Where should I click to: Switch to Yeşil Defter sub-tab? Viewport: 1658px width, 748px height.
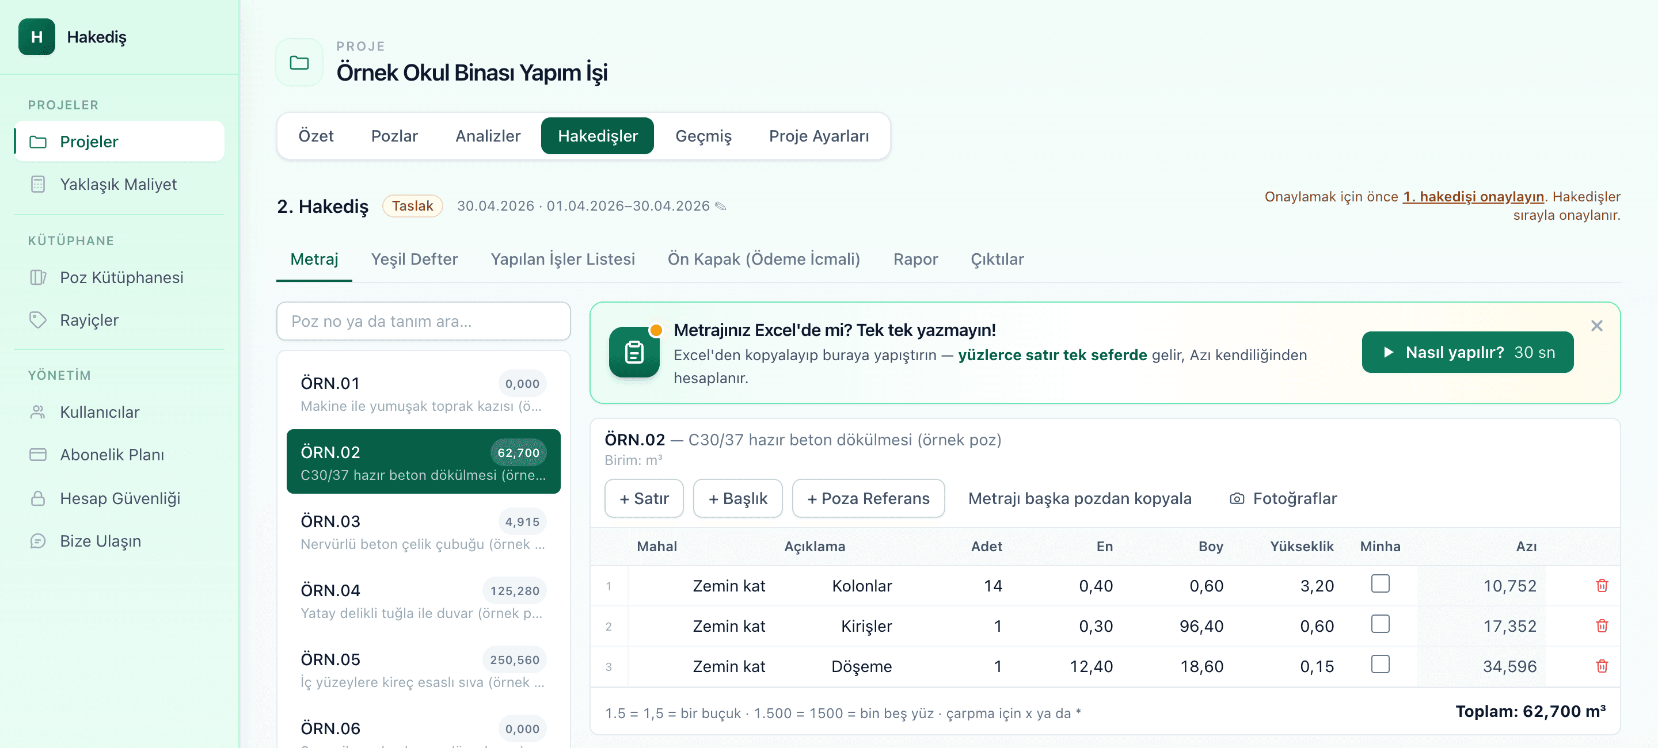pos(414,259)
